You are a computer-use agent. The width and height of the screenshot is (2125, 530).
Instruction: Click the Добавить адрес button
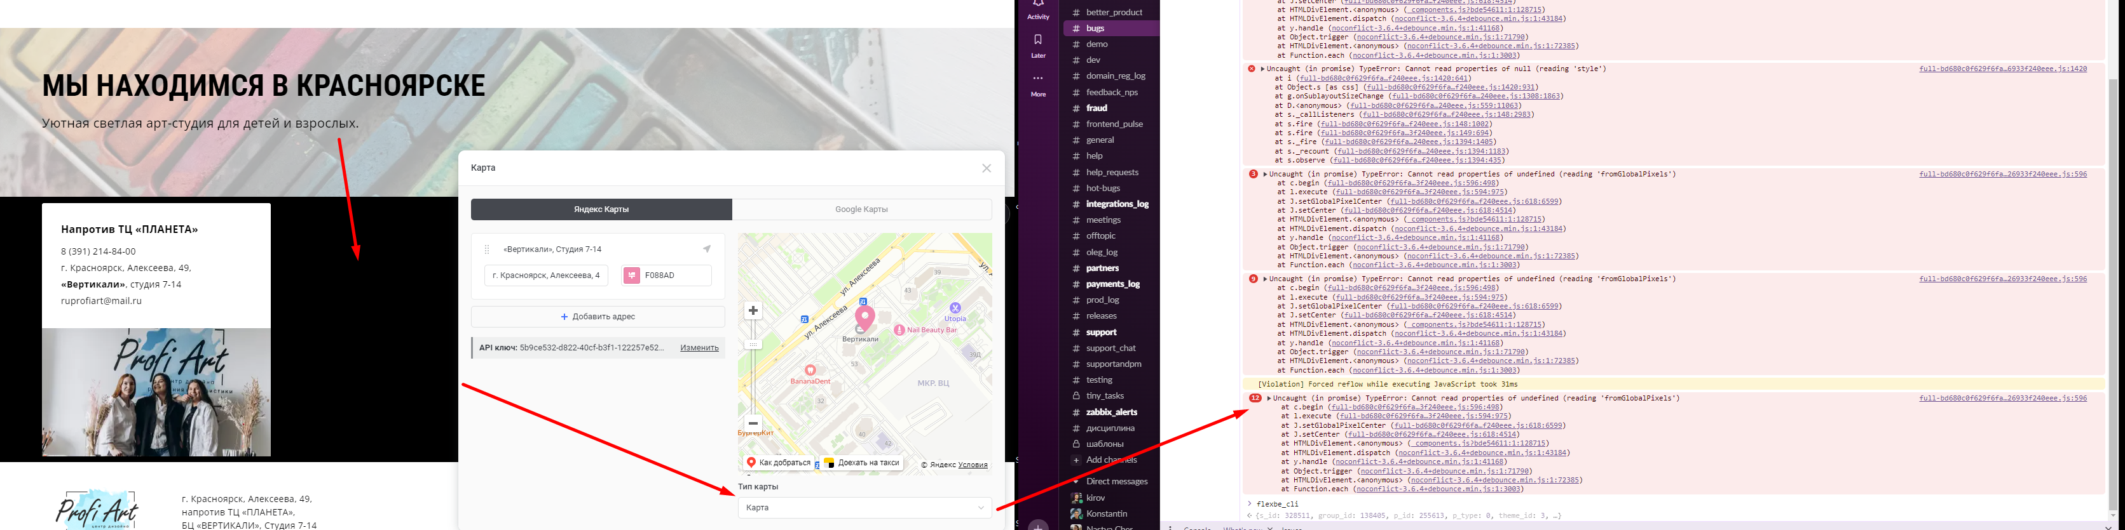pyautogui.click(x=598, y=317)
